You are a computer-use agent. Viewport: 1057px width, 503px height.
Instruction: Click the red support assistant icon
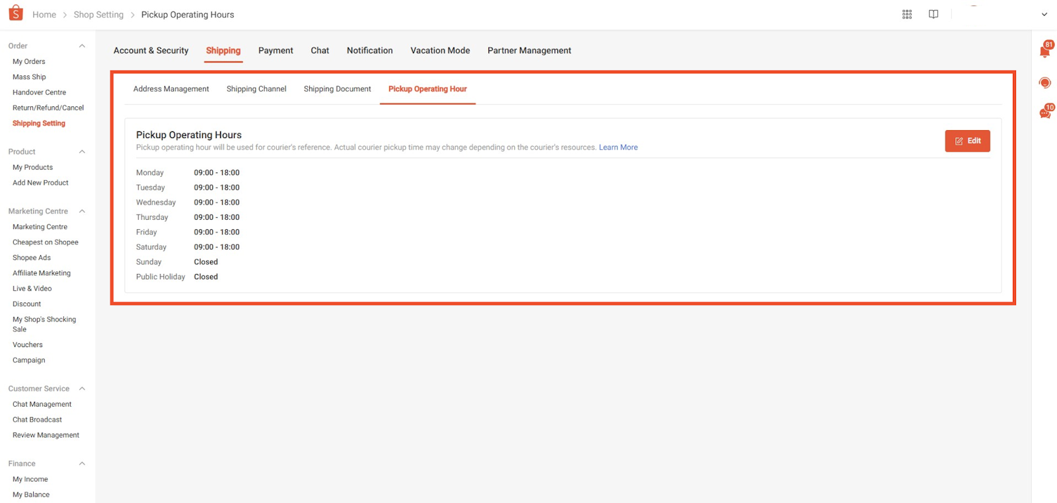pyautogui.click(x=1044, y=83)
